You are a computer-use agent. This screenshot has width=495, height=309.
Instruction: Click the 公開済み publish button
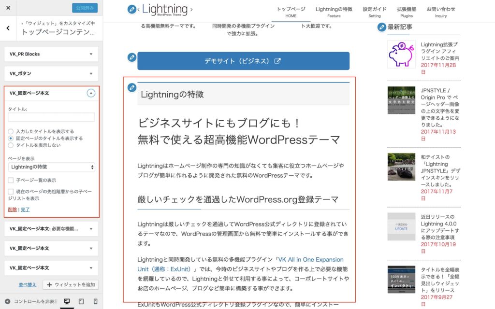(x=85, y=8)
